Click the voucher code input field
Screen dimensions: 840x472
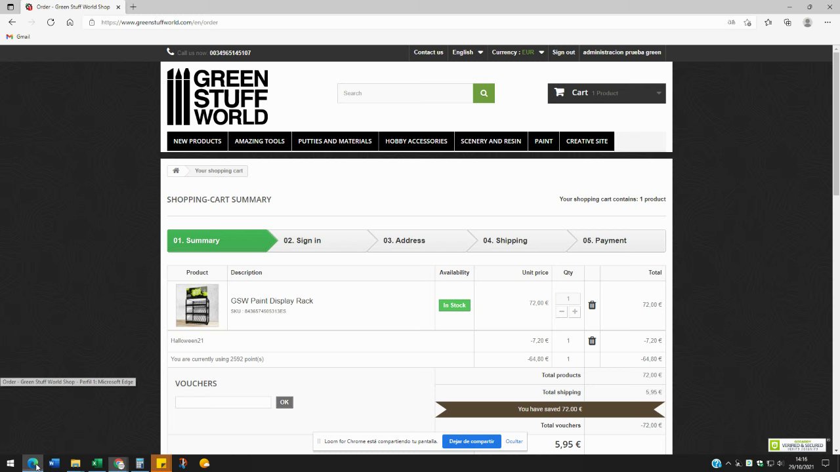tap(223, 403)
